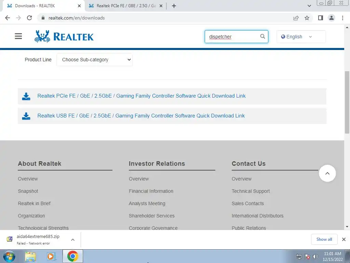This screenshot has height=263, width=350.
Task: Open About Realtek Overview link
Action: [x=28, y=179]
